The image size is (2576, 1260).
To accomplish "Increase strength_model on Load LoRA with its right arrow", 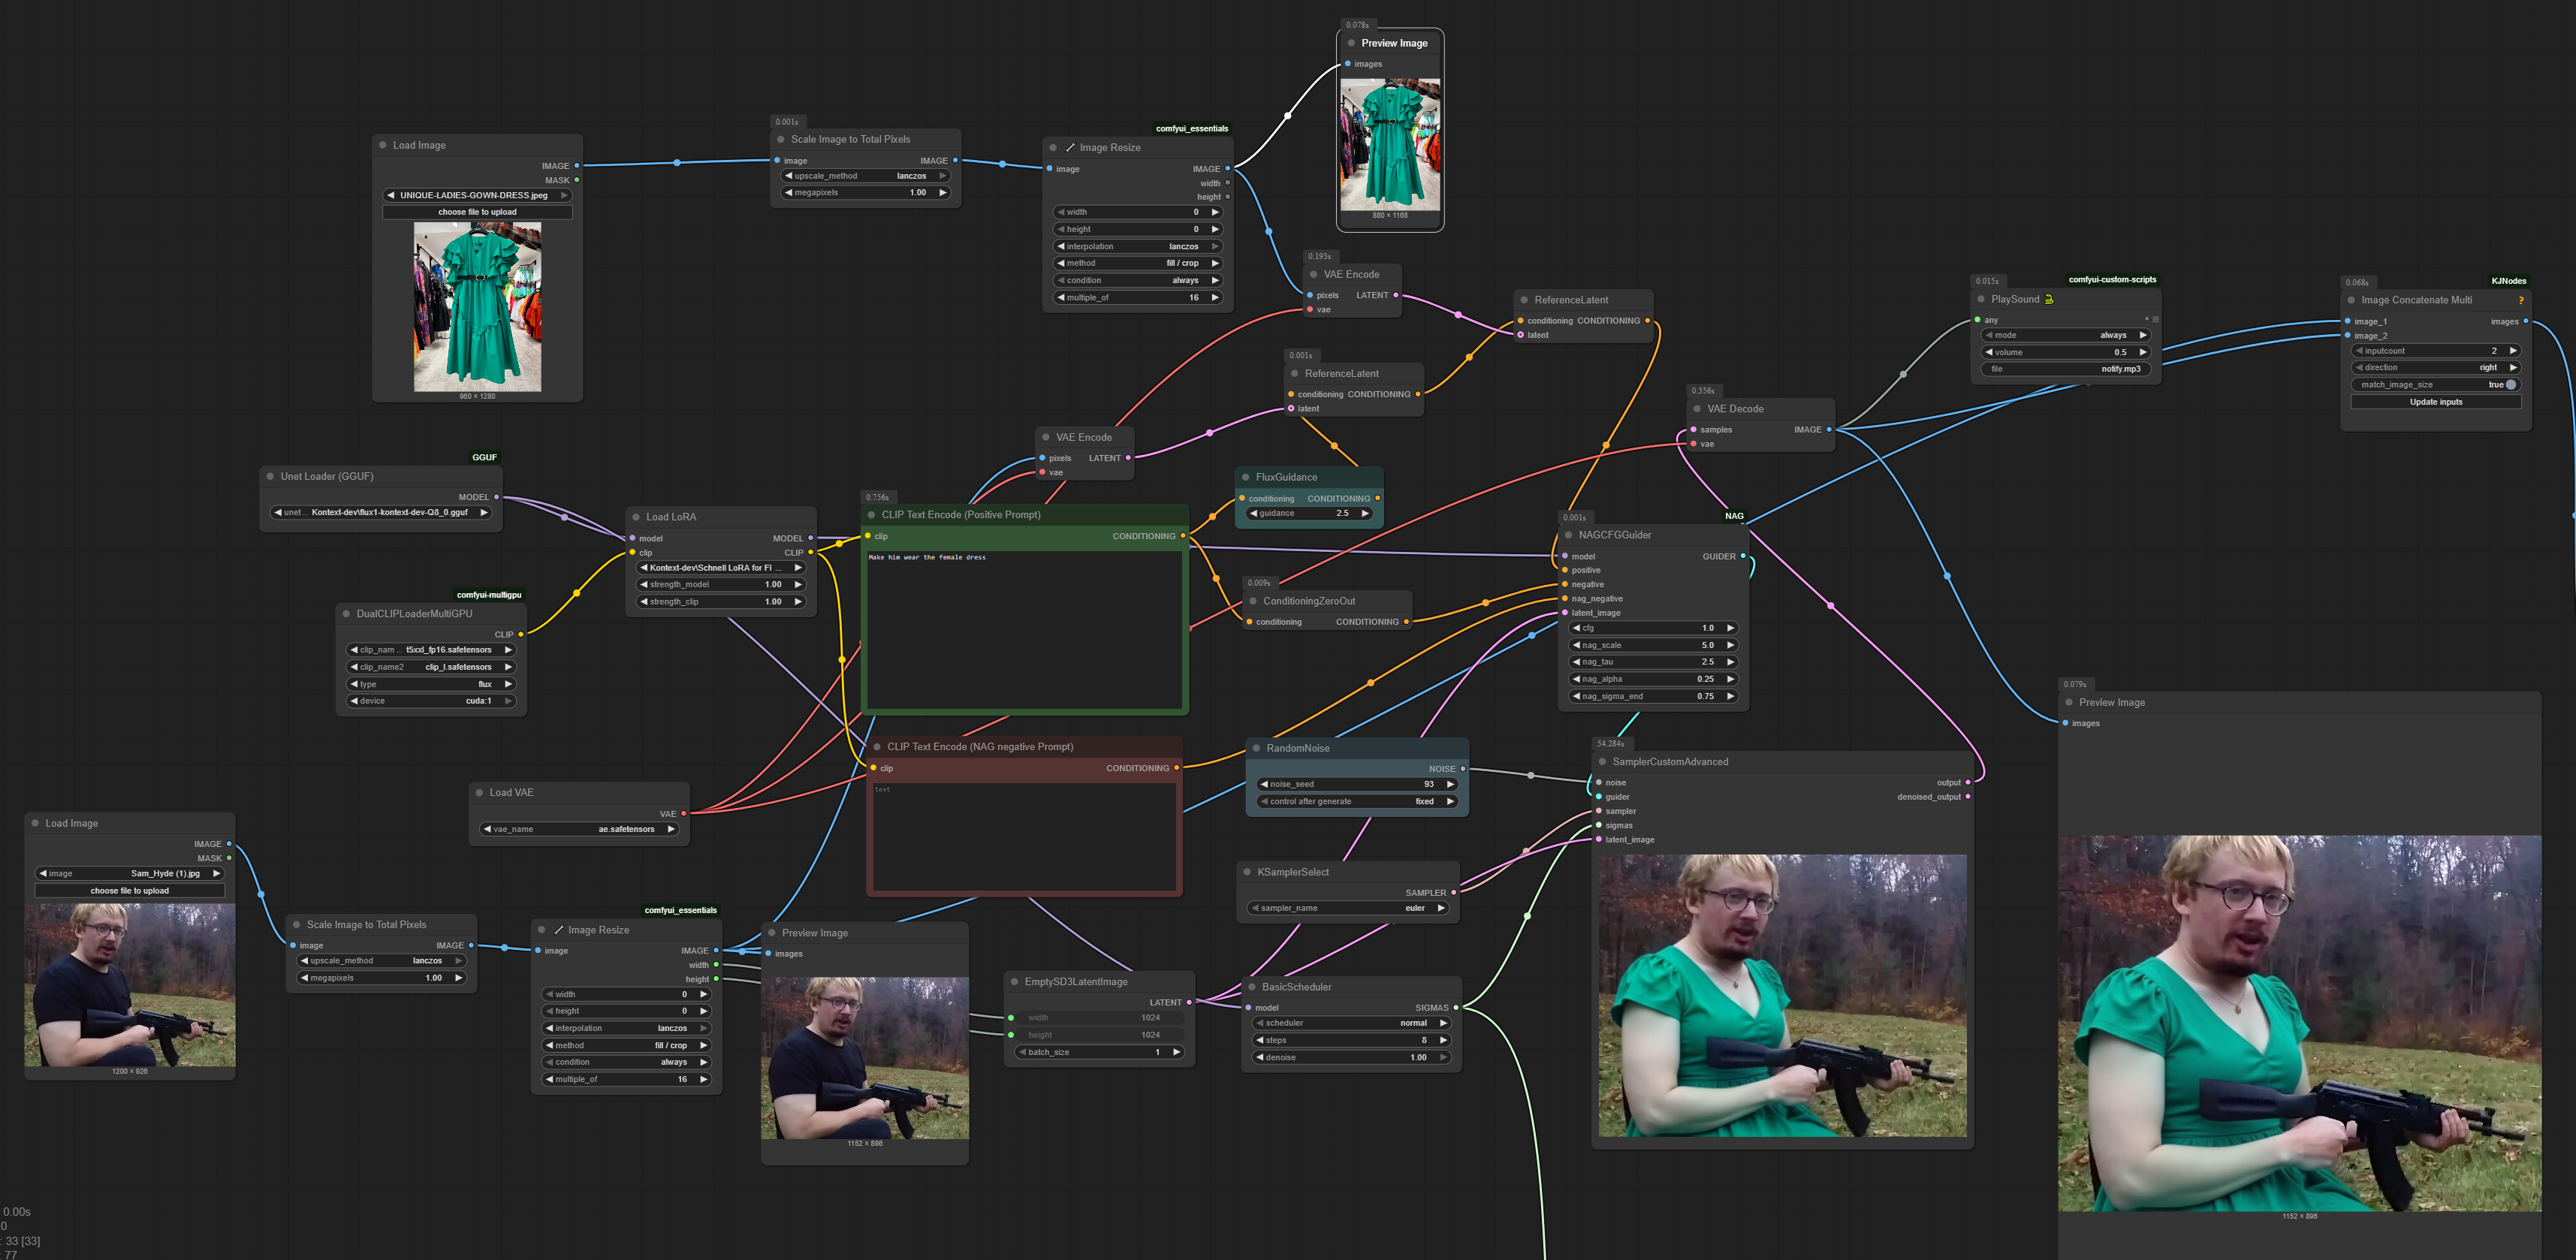I will pyautogui.click(x=798, y=585).
